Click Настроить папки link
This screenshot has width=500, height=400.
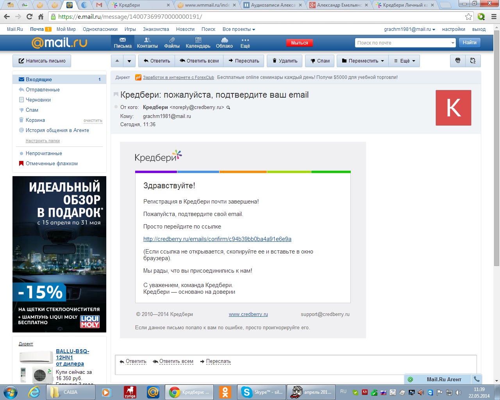pos(43,141)
